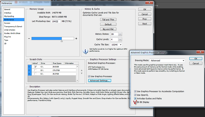Click Cancel in Advanced Graphics Processor Settings
205x117 pixels.
196,63
